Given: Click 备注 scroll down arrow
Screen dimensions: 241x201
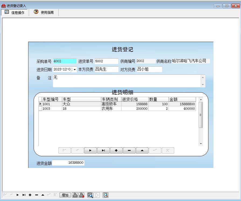Looking at the screenshot, I should pos(203,84).
